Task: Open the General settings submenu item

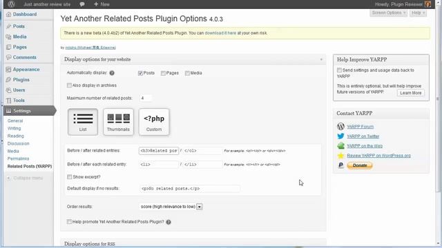Action: pyautogui.click(x=15, y=121)
